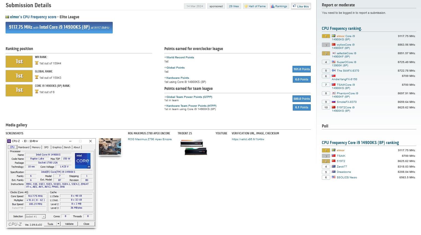Click the 29 likes tag
The height and width of the screenshot is (235, 421).
(x=234, y=6)
